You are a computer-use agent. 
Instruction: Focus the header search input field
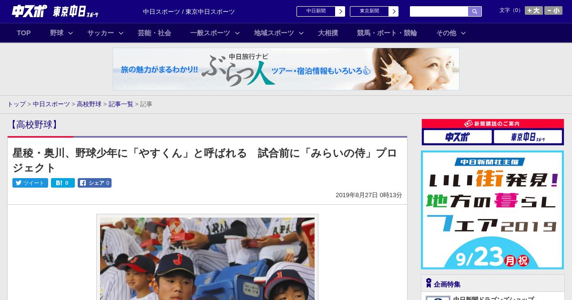click(x=439, y=11)
